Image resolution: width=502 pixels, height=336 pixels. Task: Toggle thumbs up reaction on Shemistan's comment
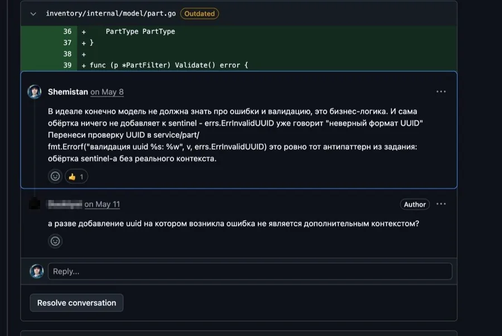pyautogui.click(x=76, y=176)
